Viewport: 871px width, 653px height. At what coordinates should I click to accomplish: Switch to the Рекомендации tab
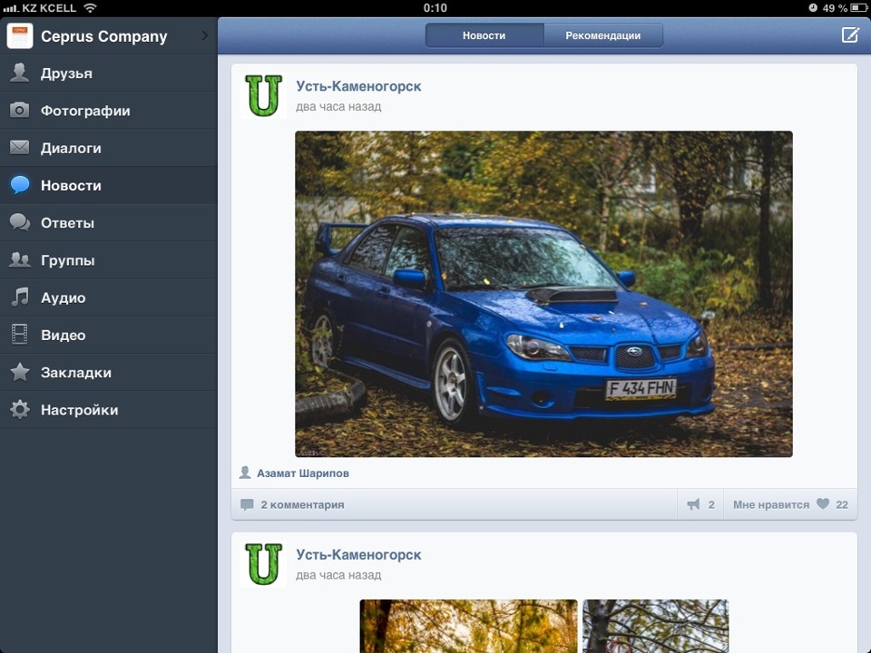coord(601,35)
